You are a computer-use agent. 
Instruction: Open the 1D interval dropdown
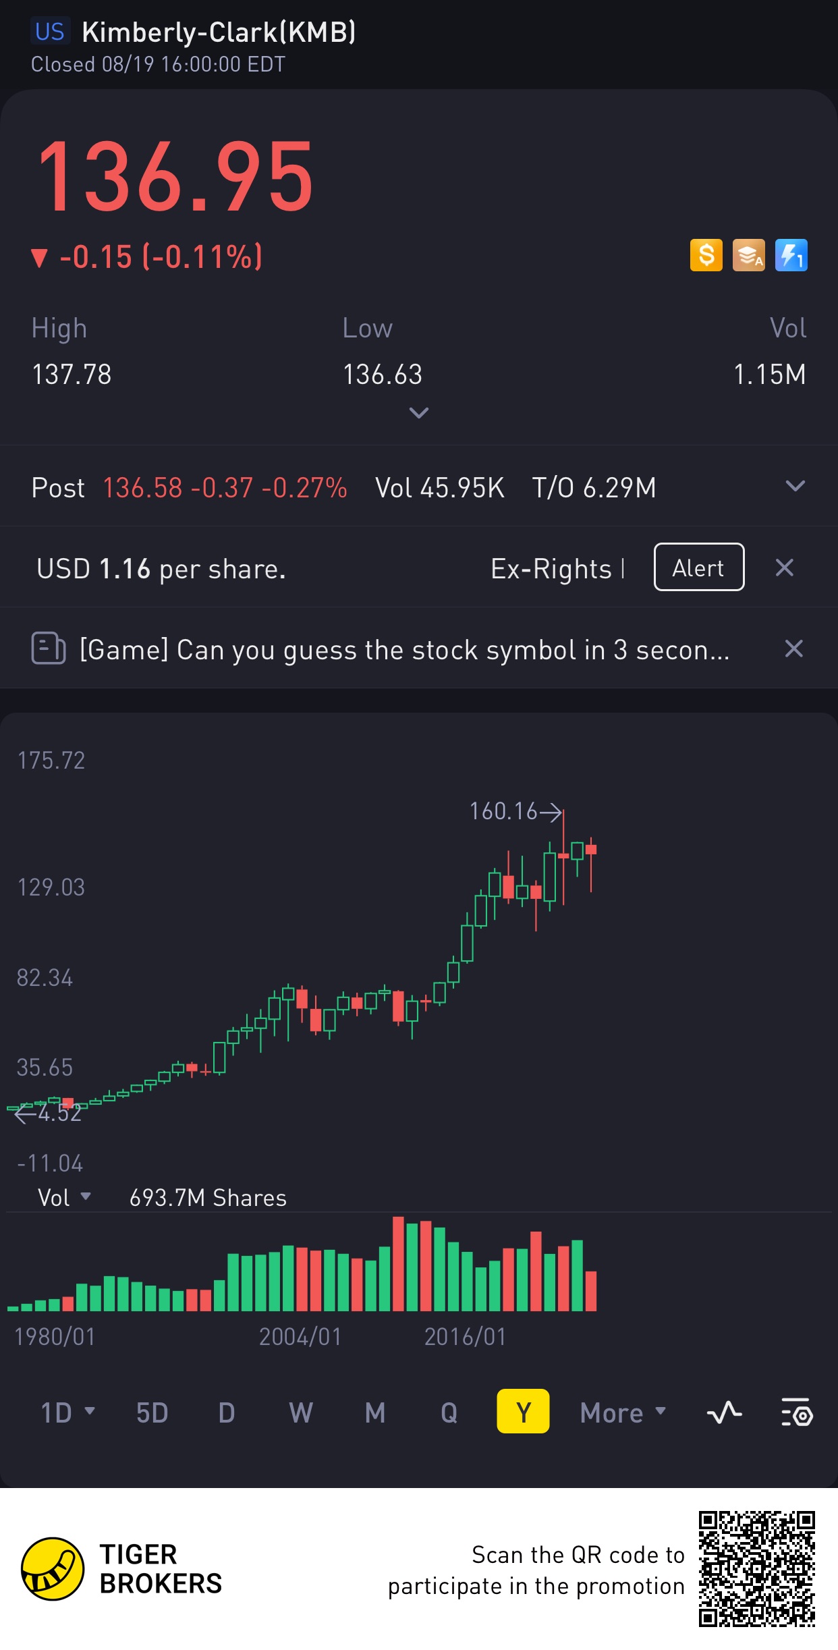pyautogui.click(x=67, y=1412)
